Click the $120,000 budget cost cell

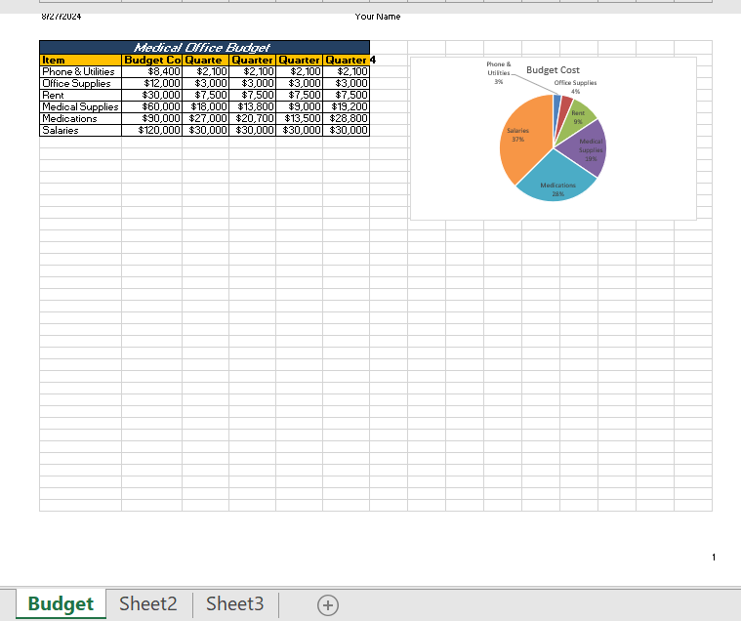(151, 131)
